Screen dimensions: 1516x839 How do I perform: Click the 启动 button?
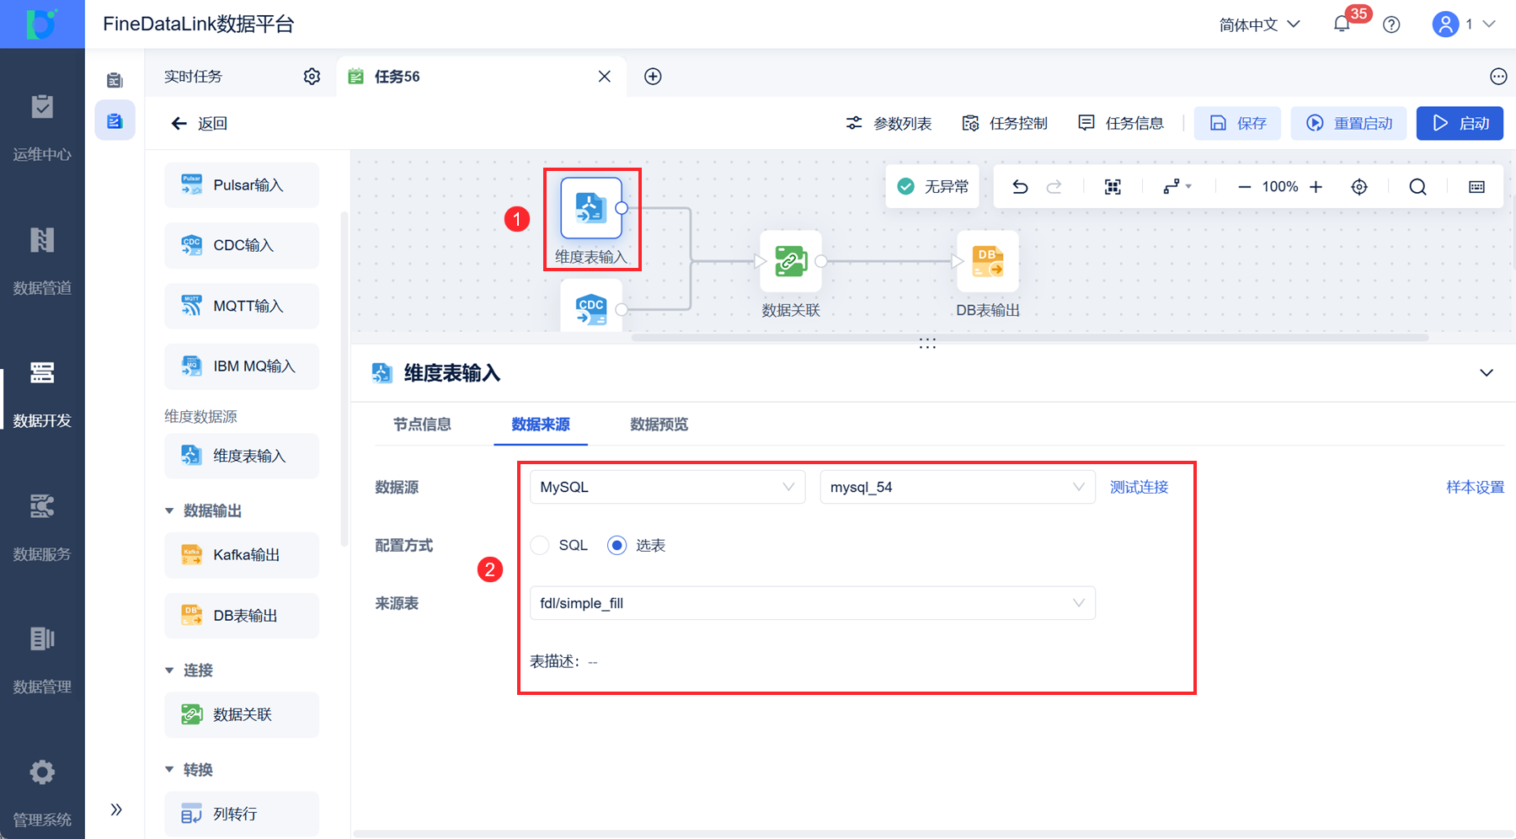(1460, 123)
